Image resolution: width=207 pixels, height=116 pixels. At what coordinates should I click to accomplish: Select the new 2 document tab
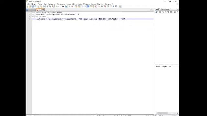pyautogui.click(x=40, y=10)
